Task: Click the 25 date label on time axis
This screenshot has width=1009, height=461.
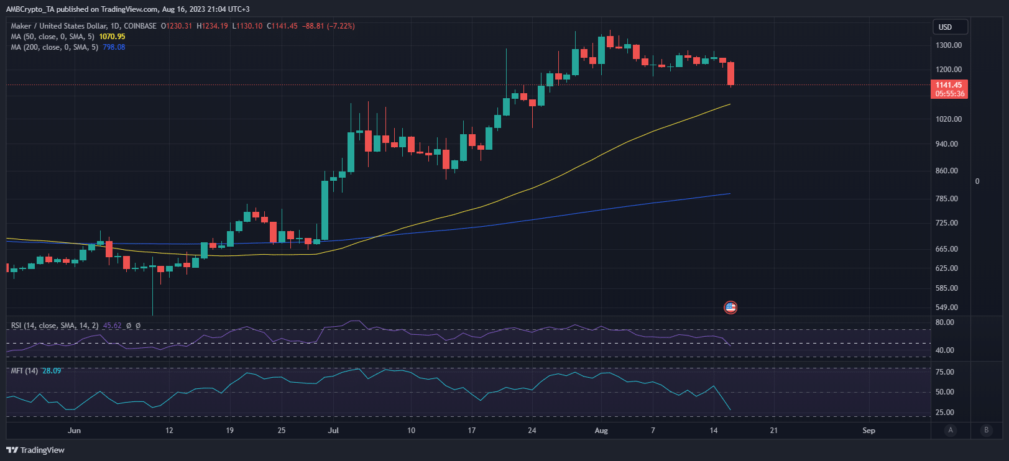Action: point(282,431)
